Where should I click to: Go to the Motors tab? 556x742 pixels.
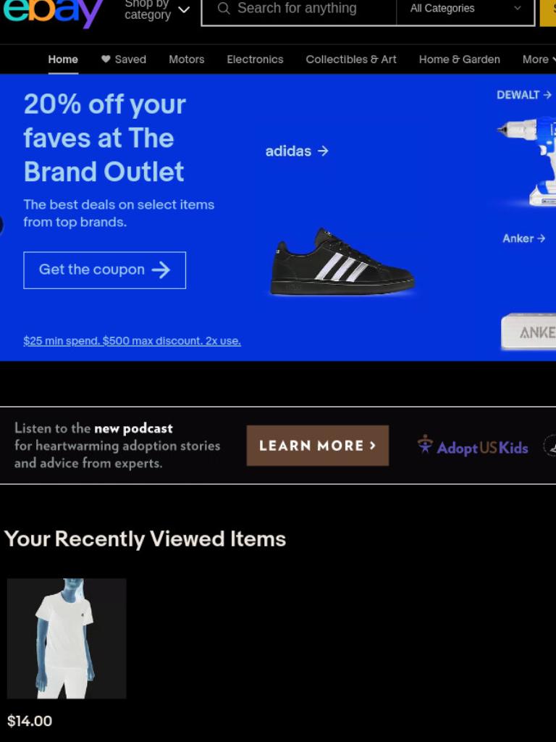(x=187, y=59)
